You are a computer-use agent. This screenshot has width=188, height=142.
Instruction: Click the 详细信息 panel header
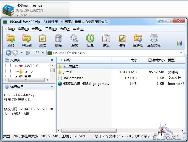tap(29, 87)
